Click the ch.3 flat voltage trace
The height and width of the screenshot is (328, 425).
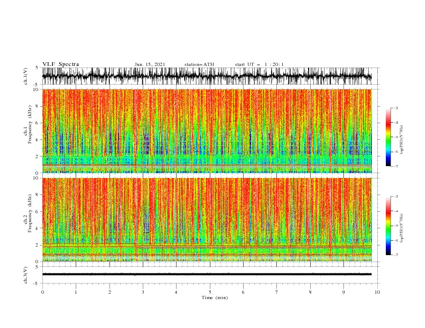[207, 274]
